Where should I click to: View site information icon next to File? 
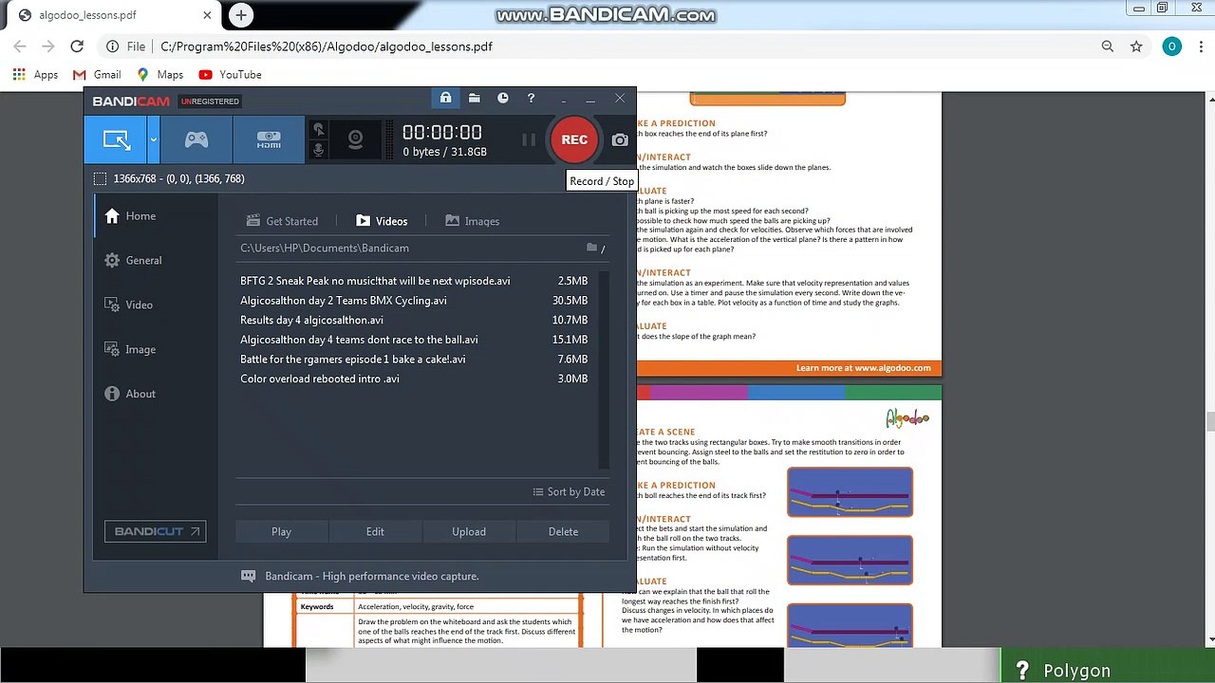112,46
